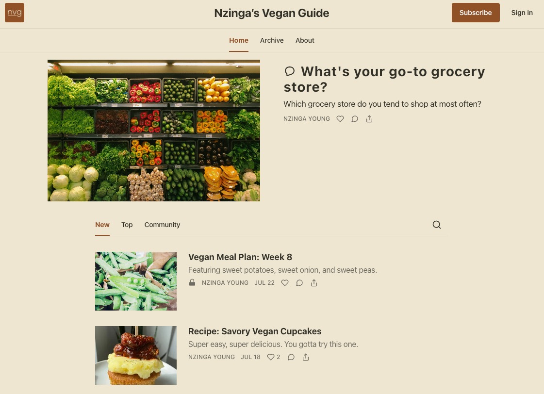The image size is (544, 394).
Task: Open the search magnifier icon
Action: coord(437,225)
